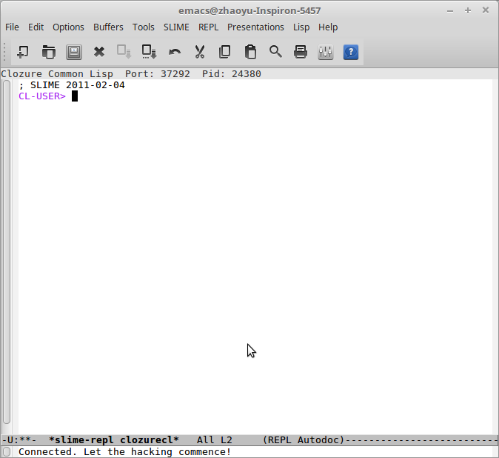Screen dimensions: 499x458
Task: Click the greyed-out Save toolbar icon
Action: point(124,52)
